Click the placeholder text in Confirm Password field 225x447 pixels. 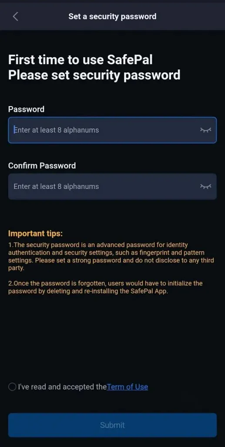(x=56, y=186)
